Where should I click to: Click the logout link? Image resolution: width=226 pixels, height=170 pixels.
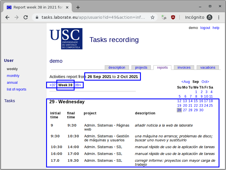point(205,28)
